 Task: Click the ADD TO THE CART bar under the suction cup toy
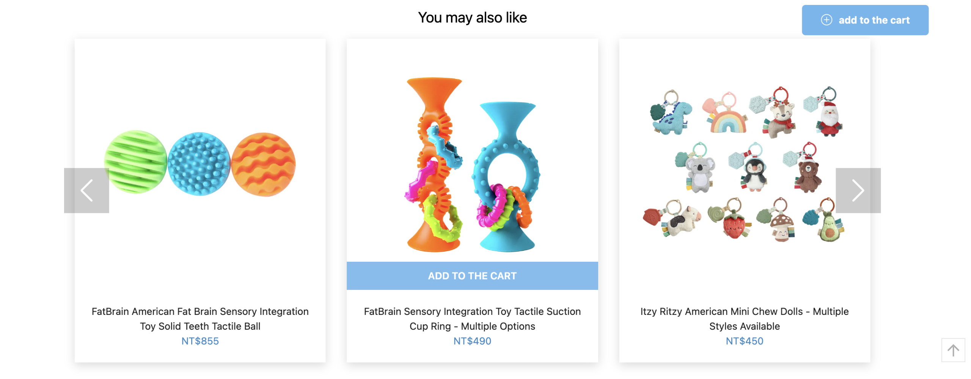tap(472, 276)
